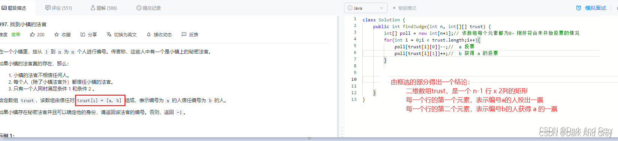Image resolution: width=618 pixels, height=141 pixels.
Task: Click the star favorite icon
Action: (57, 34)
